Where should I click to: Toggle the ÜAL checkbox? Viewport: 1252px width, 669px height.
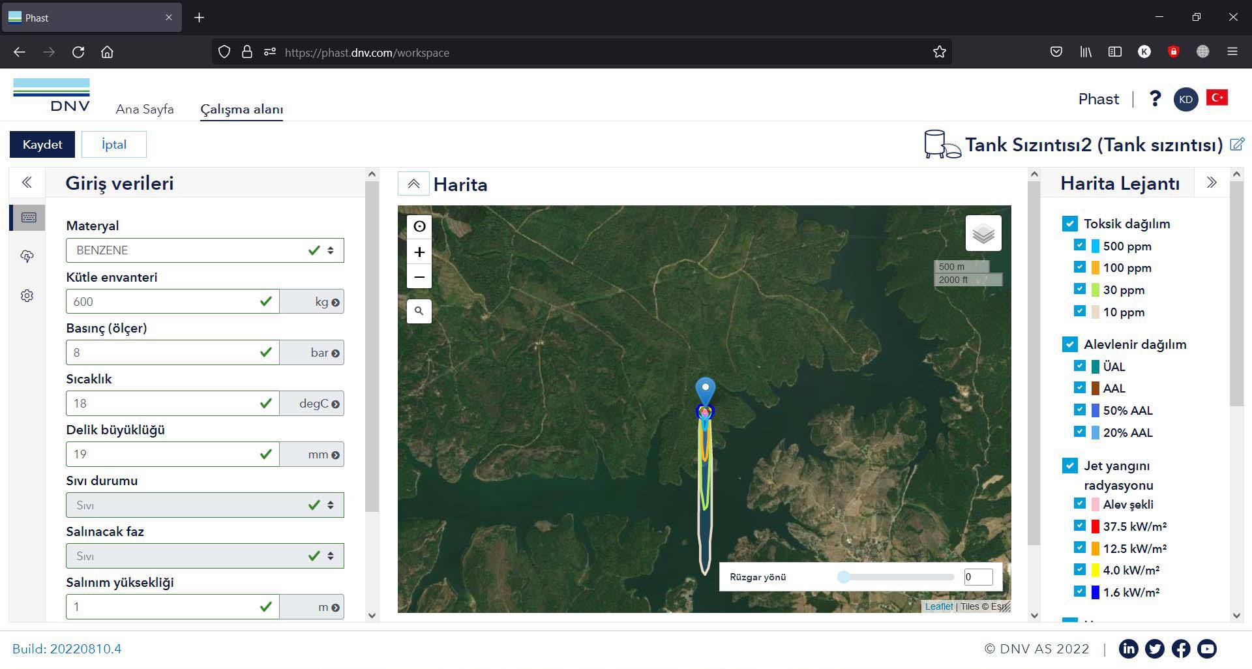tap(1080, 366)
